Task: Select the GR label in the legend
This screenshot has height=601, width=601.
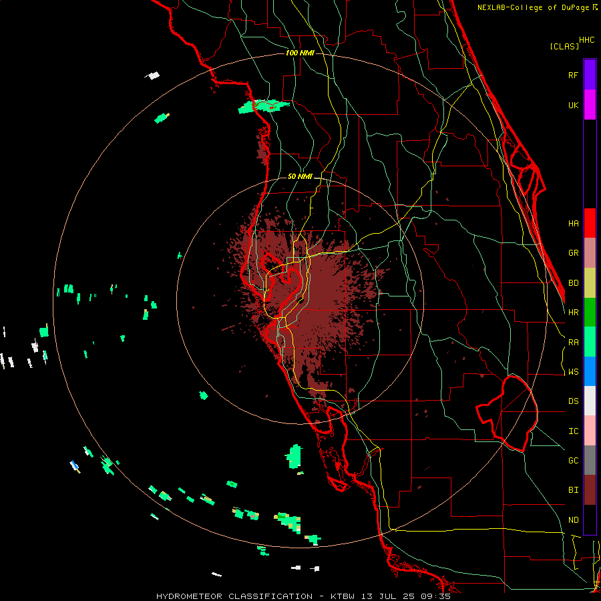Action: tap(573, 253)
